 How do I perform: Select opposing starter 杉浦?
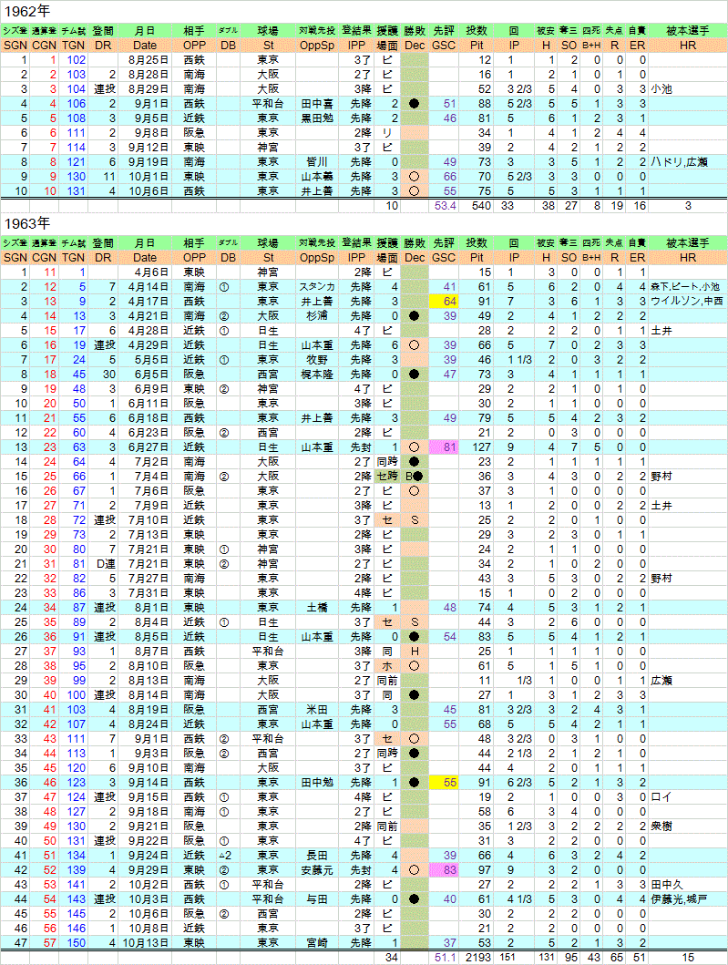coord(317,315)
